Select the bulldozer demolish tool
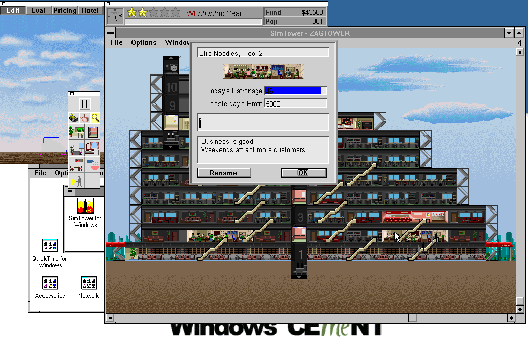Viewport: 528px width, 345px height. (74, 117)
